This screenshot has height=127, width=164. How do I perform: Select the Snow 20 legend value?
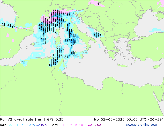point(85,125)
